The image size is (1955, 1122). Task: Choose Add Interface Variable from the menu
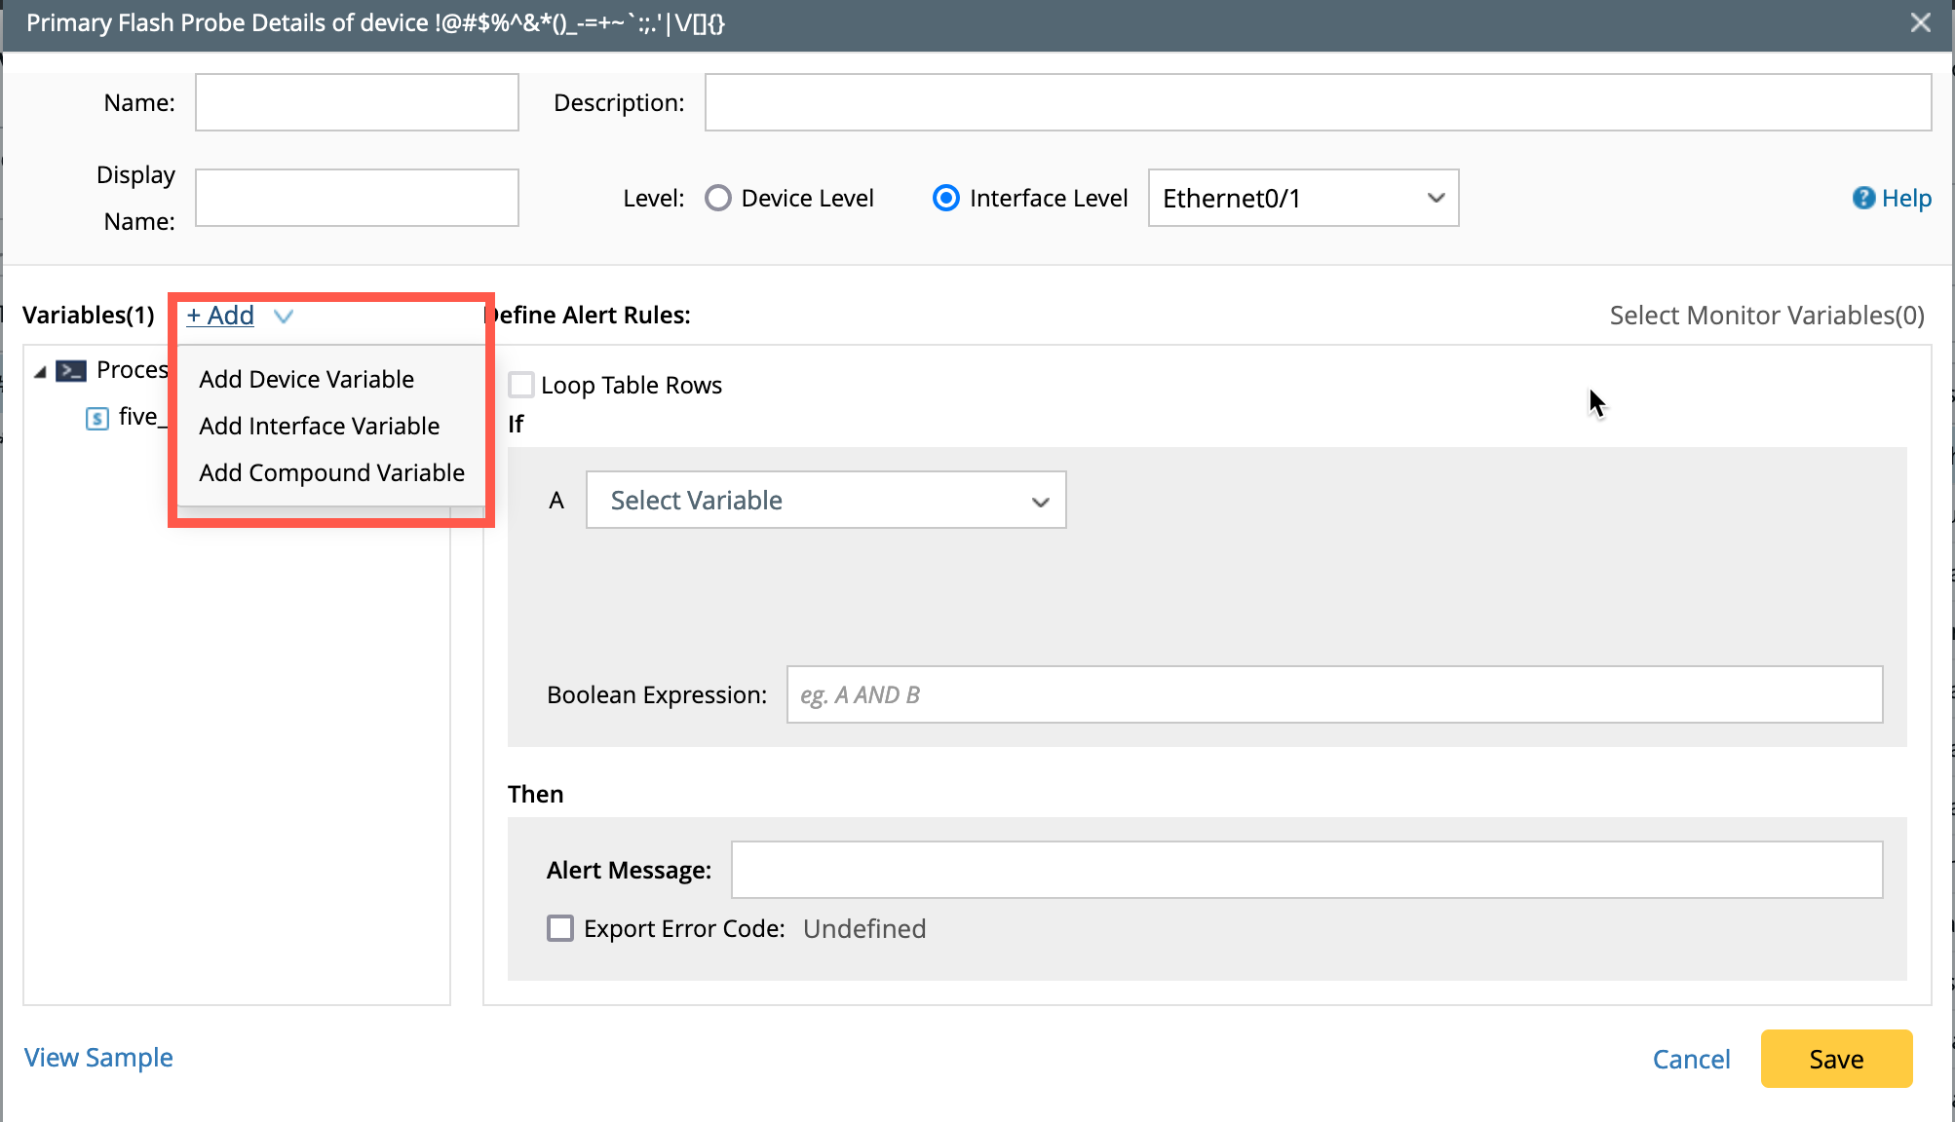[319, 426]
